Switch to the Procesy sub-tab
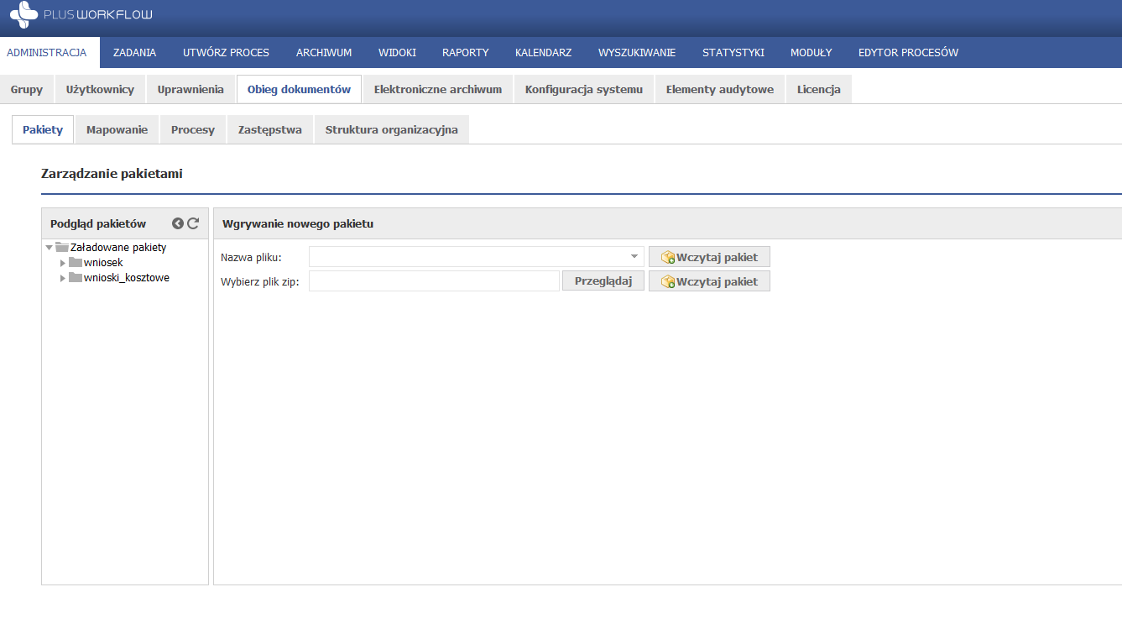This screenshot has height=629, width=1122. [193, 130]
